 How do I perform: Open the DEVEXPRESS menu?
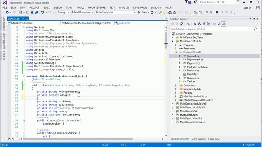(x=140, y=7)
